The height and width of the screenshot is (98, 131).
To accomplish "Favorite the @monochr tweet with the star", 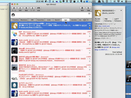I will pos(90,61).
